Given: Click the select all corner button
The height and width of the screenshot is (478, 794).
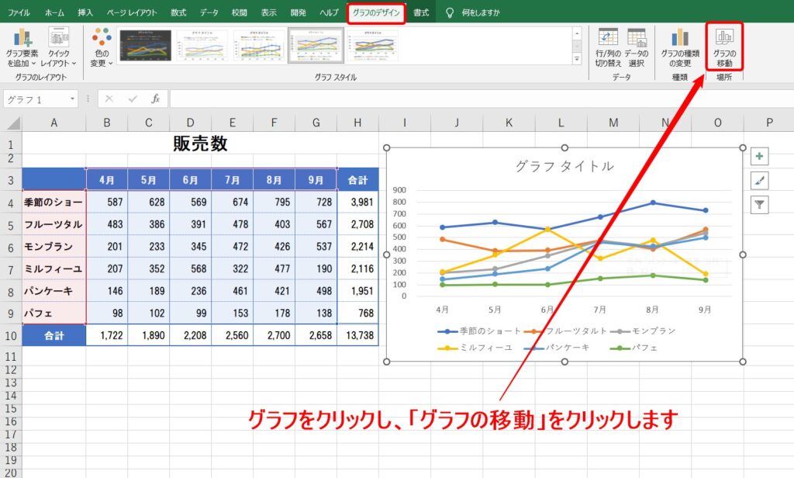Looking at the screenshot, I should (x=11, y=123).
